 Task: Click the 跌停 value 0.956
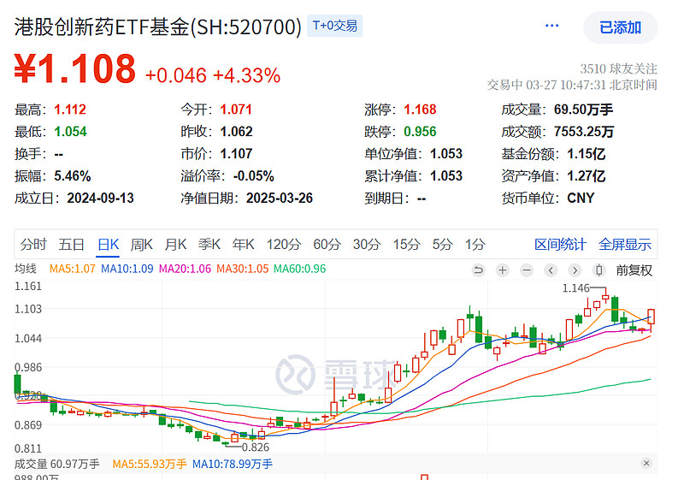(420, 132)
